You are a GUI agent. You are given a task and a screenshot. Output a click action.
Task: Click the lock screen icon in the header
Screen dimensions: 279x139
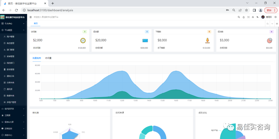(x=253, y=17)
